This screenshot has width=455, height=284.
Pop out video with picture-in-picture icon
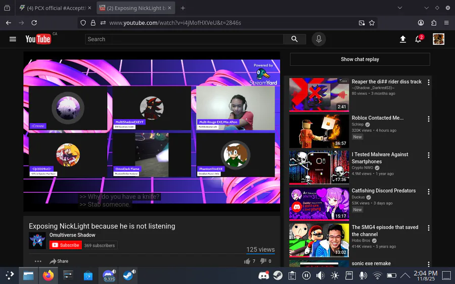(361, 23)
